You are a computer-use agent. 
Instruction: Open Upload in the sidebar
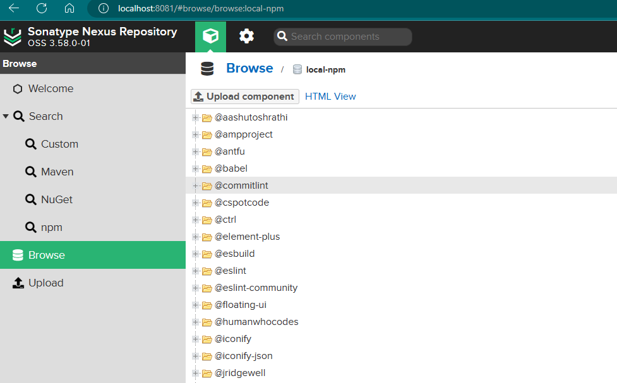coord(93,283)
